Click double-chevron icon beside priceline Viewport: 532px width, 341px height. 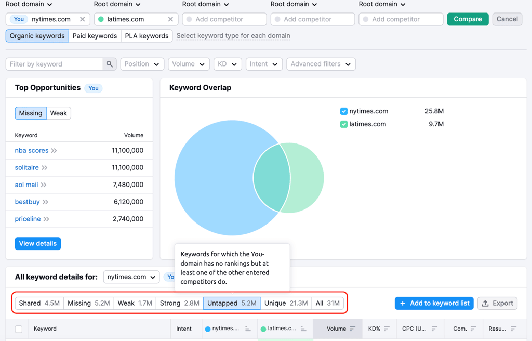[46, 219]
